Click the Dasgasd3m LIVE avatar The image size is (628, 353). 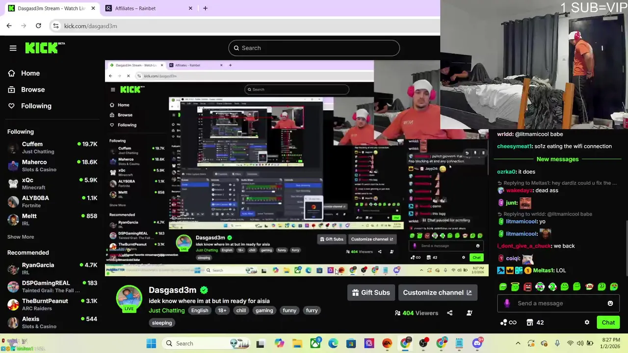click(129, 298)
